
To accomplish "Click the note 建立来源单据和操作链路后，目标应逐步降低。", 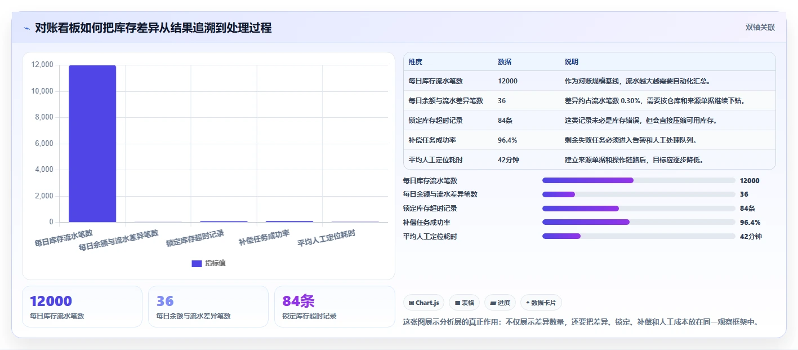I will coord(635,160).
